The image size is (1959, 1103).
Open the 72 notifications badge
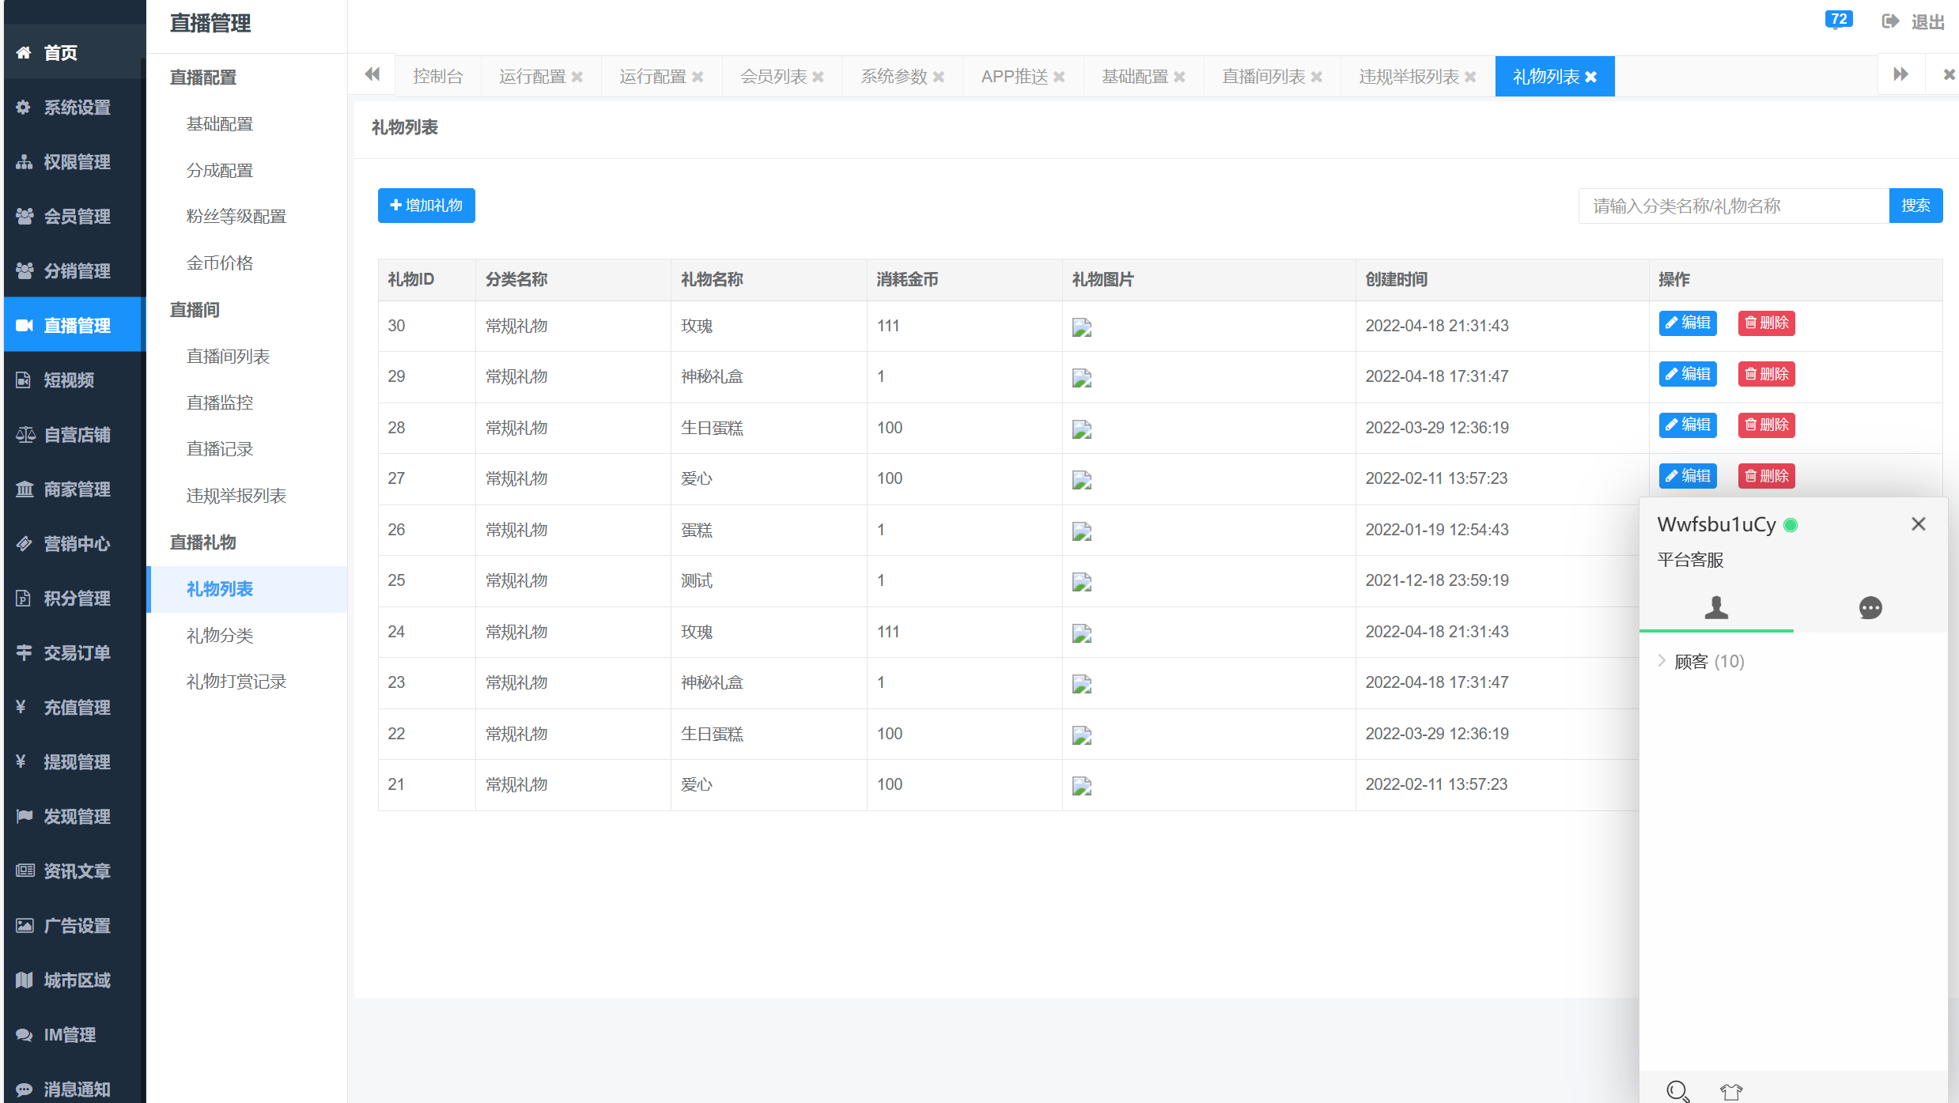point(1839,19)
